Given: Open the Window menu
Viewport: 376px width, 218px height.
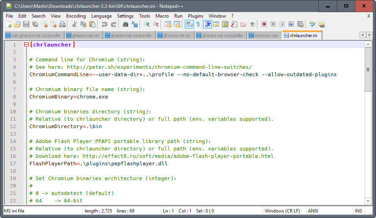Looking at the screenshot, I should pos(217,16).
